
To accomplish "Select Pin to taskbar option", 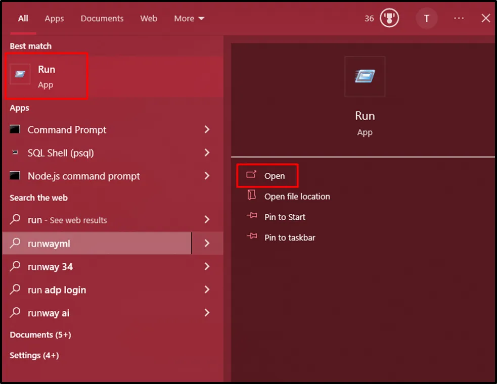I will 290,237.
